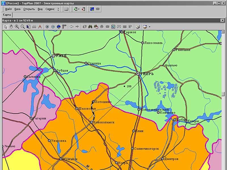
Task: Click the printer icon in map toolbar
Action: point(138,27)
